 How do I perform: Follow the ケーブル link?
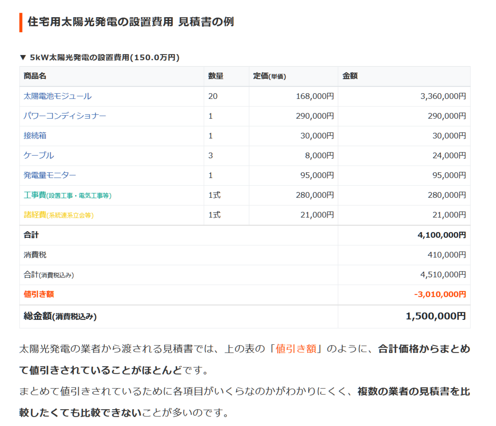(39, 156)
